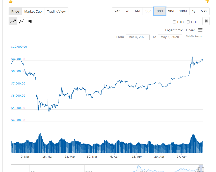Image resolution: width=216 pixels, height=172 pixels.
Task: Edit the From date field
Action: tap(138, 37)
